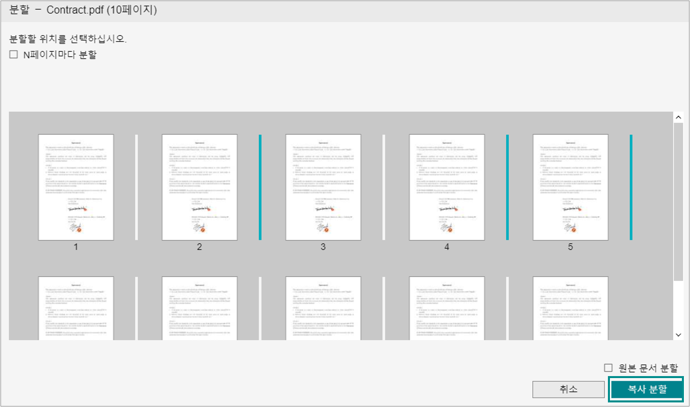Select the page 1 thumbnail
The height and width of the screenshot is (407, 690).
(76, 187)
